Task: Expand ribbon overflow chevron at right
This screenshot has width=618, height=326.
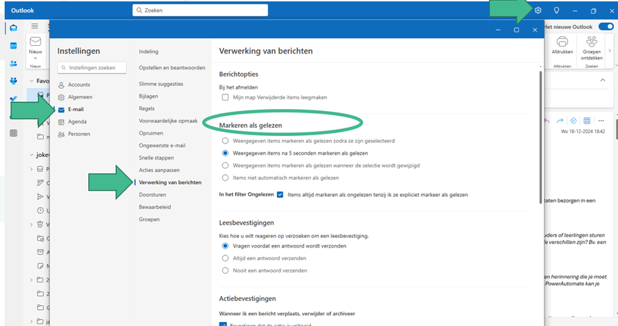Action: click(610, 51)
